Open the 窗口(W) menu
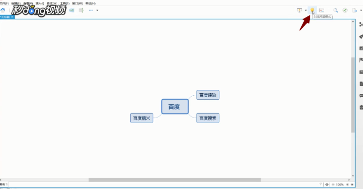 point(77,3)
